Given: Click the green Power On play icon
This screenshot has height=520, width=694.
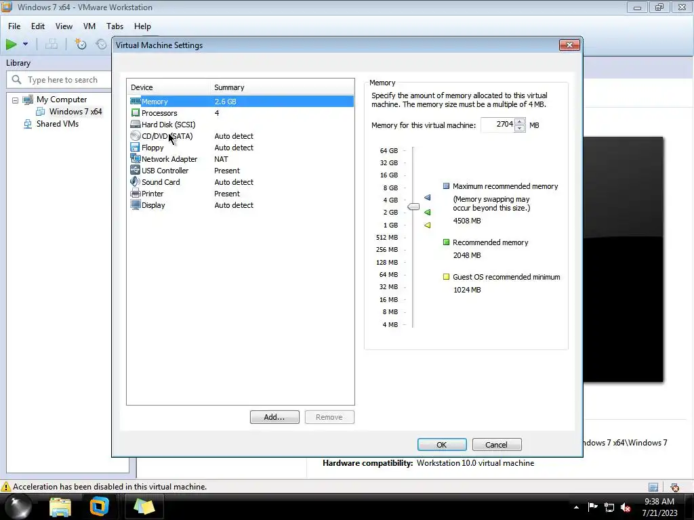Looking at the screenshot, I should 11,44.
